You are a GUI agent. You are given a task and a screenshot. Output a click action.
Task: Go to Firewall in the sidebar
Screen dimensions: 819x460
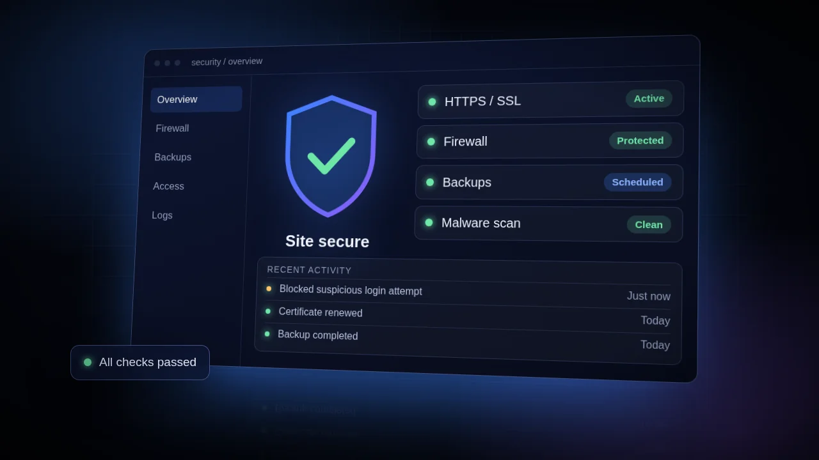[172, 128]
